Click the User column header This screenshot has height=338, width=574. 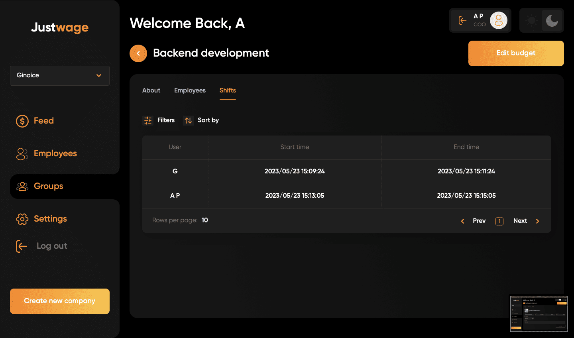(175, 147)
